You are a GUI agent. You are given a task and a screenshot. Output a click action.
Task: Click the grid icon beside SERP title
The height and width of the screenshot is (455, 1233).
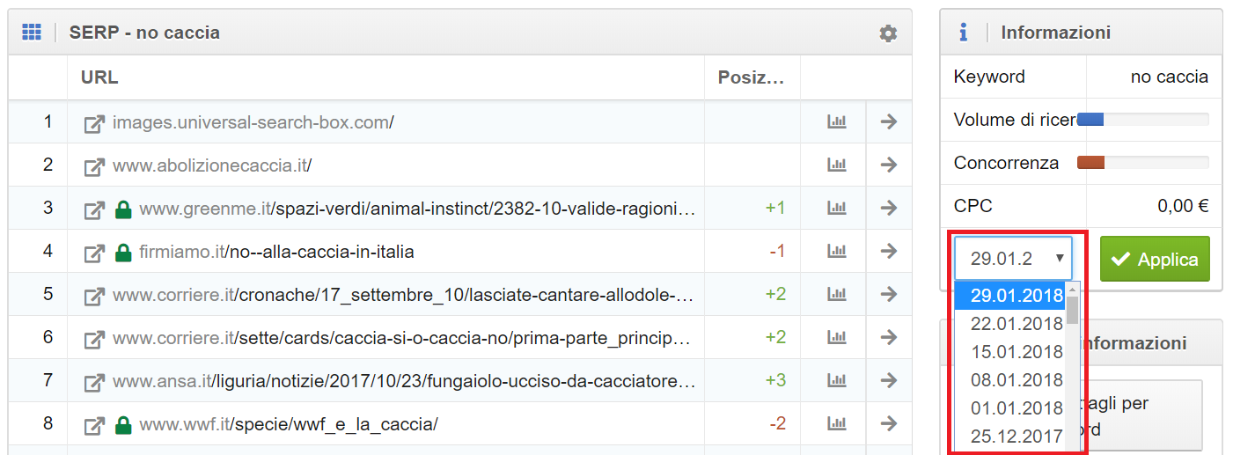coord(32,33)
